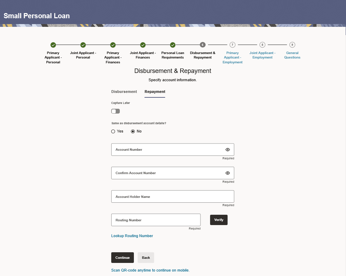Open the Lookup Routing Number link
This screenshot has width=346, height=276.
132,236
